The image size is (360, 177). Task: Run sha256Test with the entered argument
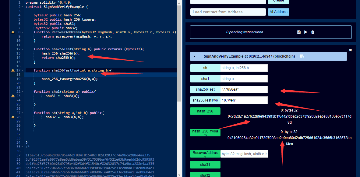pos(205,89)
